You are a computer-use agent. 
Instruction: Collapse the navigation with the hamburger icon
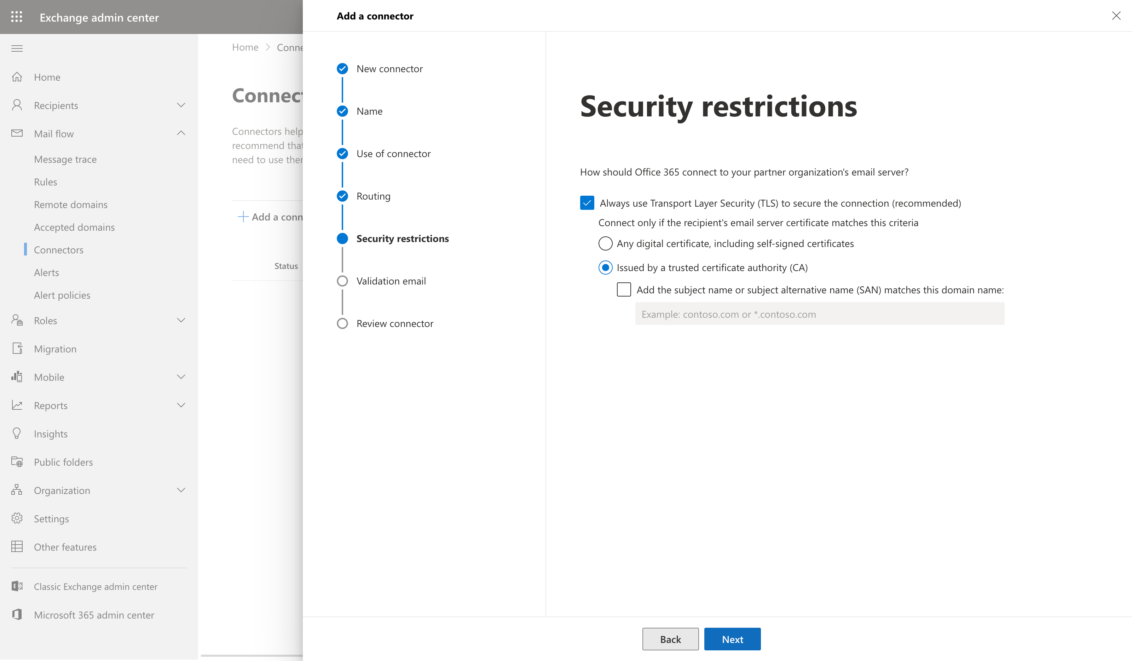point(17,48)
